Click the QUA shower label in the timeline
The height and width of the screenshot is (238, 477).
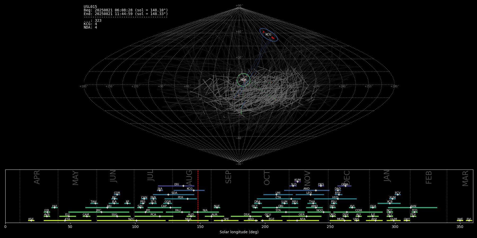click(x=373, y=206)
